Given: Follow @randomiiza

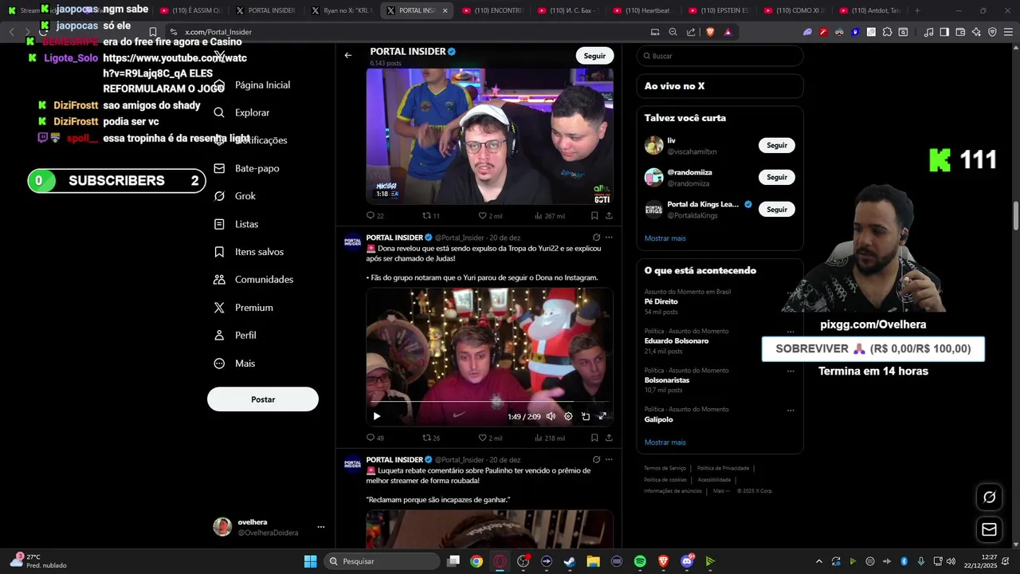Looking at the screenshot, I should [776, 177].
